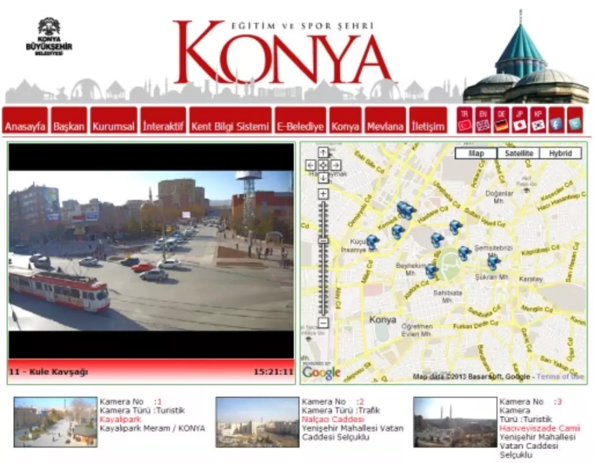Image resolution: width=594 pixels, height=463 pixels.
Task: Zoom out the map with minus button
Action: pyautogui.click(x=323, y=323)
